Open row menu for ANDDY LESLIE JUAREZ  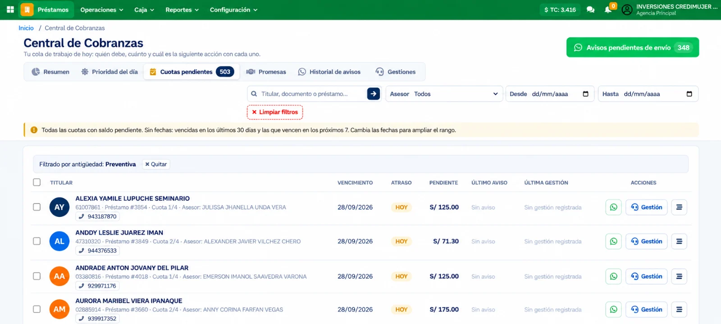pos(679,242)
